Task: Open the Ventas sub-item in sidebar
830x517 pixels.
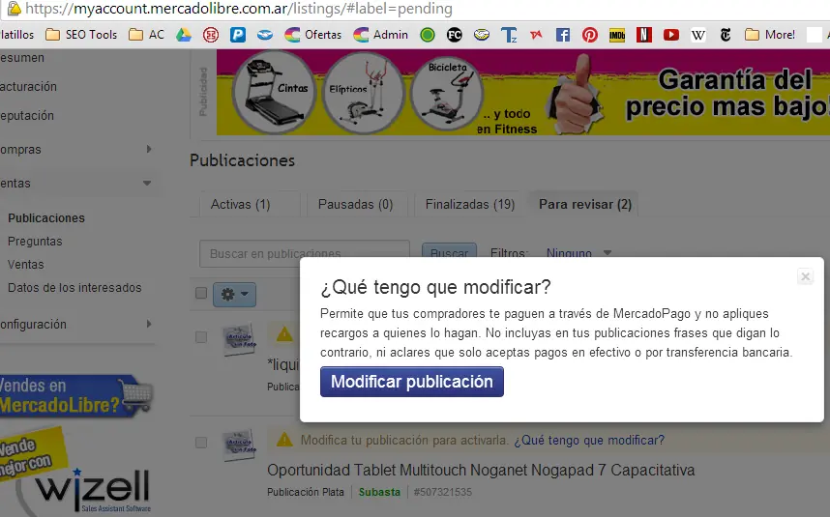Action: tap(26, 265)
